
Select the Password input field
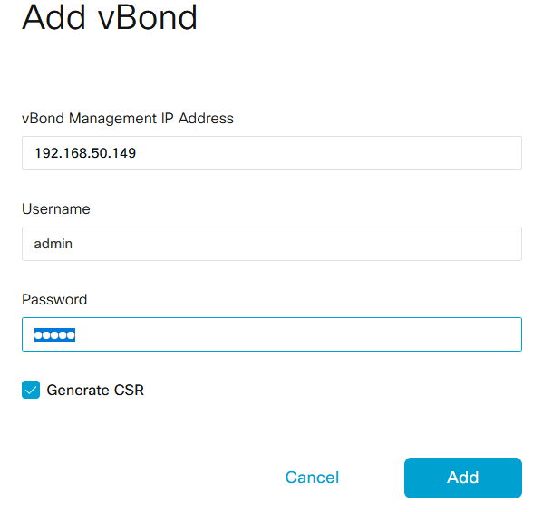[272, 334]
